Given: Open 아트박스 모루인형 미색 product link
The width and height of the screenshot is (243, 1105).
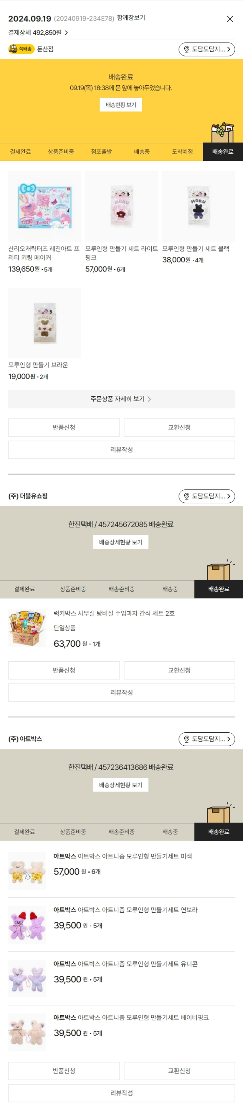Looking at the screenshot, I should (134, 856).
